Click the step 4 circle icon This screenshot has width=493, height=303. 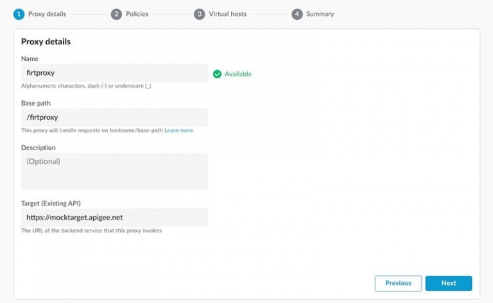pos(297,14)
